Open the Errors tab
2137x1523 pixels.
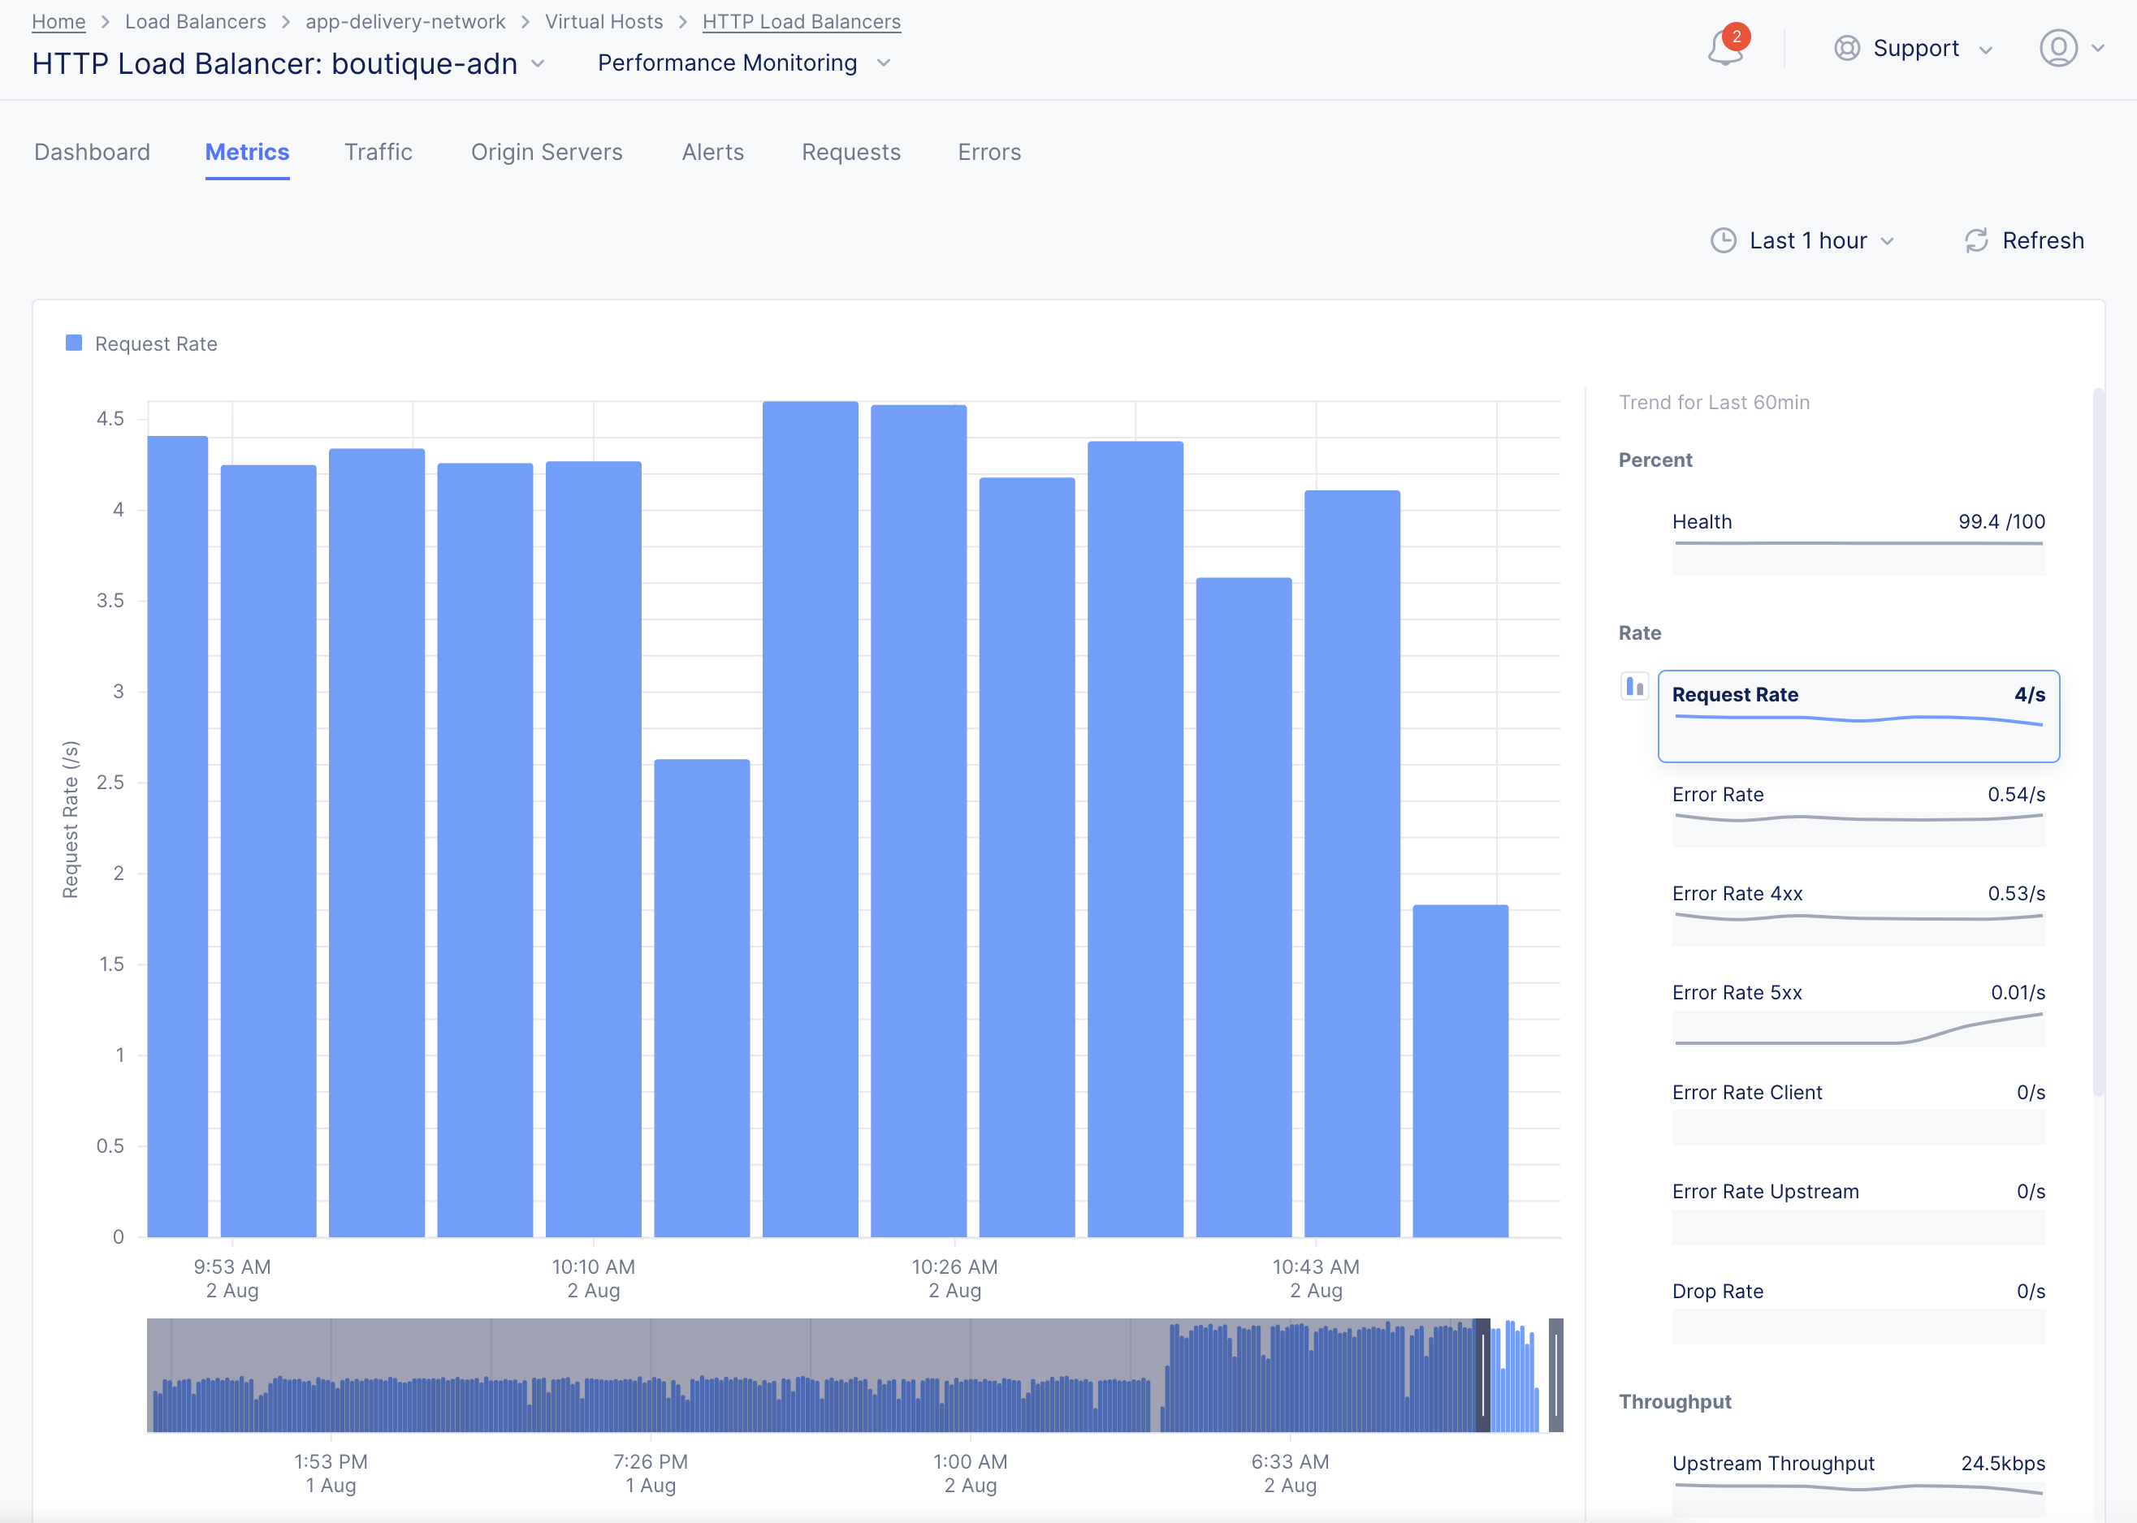[988, 152]
